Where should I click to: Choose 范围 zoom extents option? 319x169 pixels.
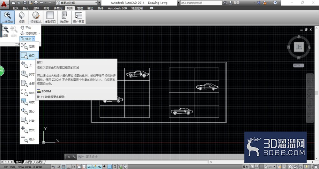coord(29,46)
